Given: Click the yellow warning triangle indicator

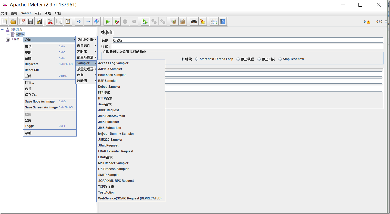Looking at the screenshot, I should [368, 22].
